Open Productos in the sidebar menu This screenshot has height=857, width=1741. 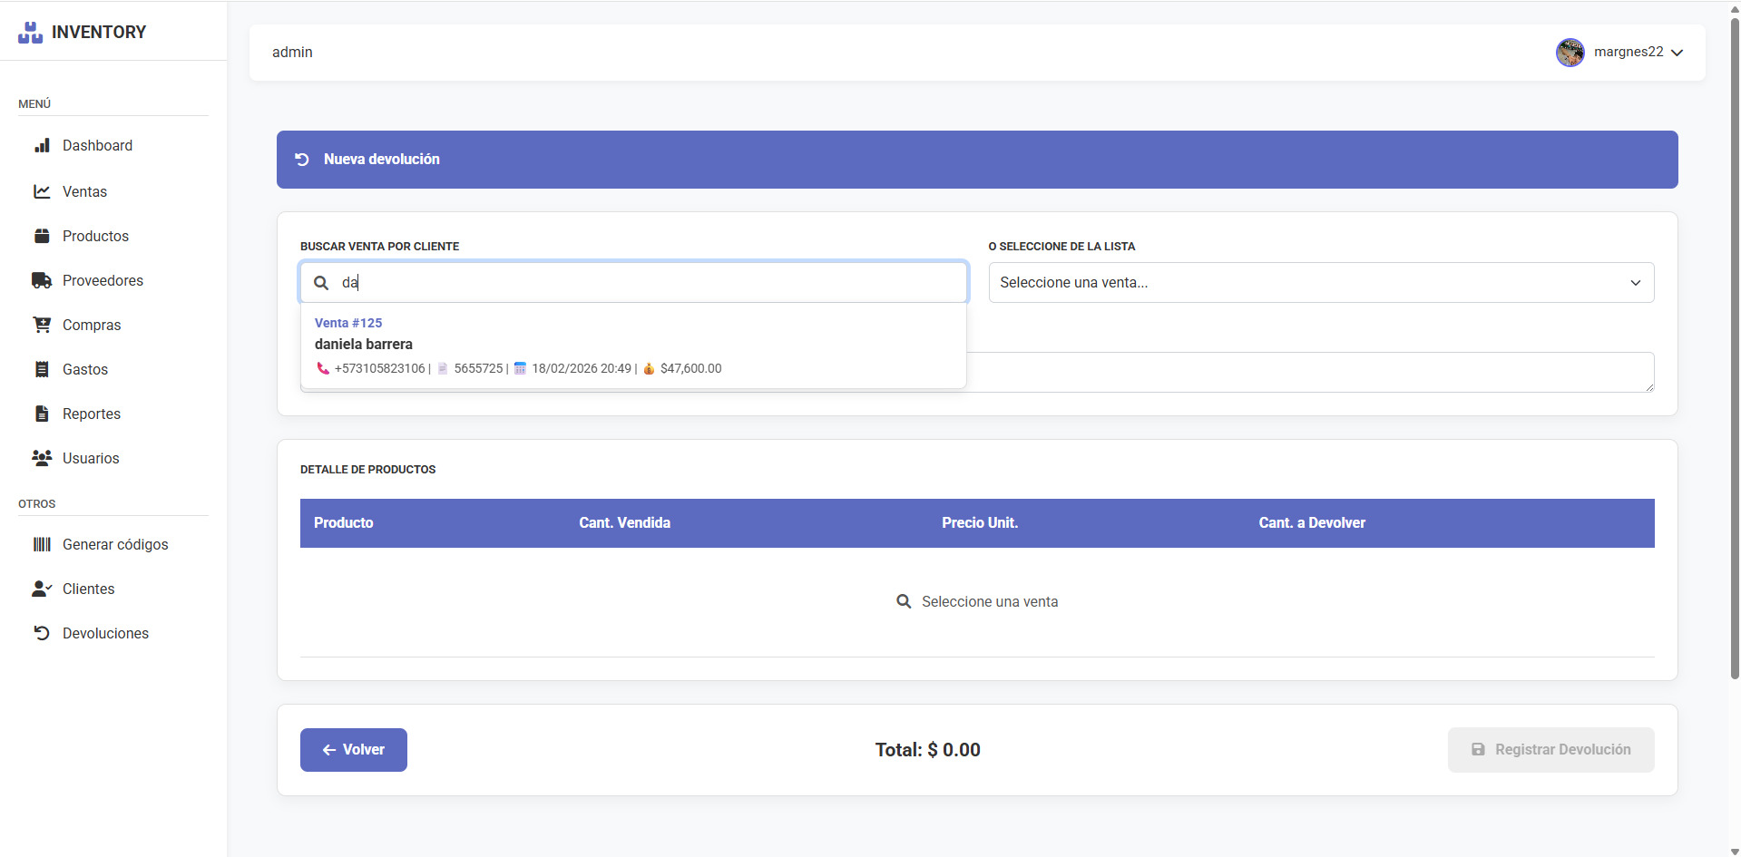pos(95,236)
